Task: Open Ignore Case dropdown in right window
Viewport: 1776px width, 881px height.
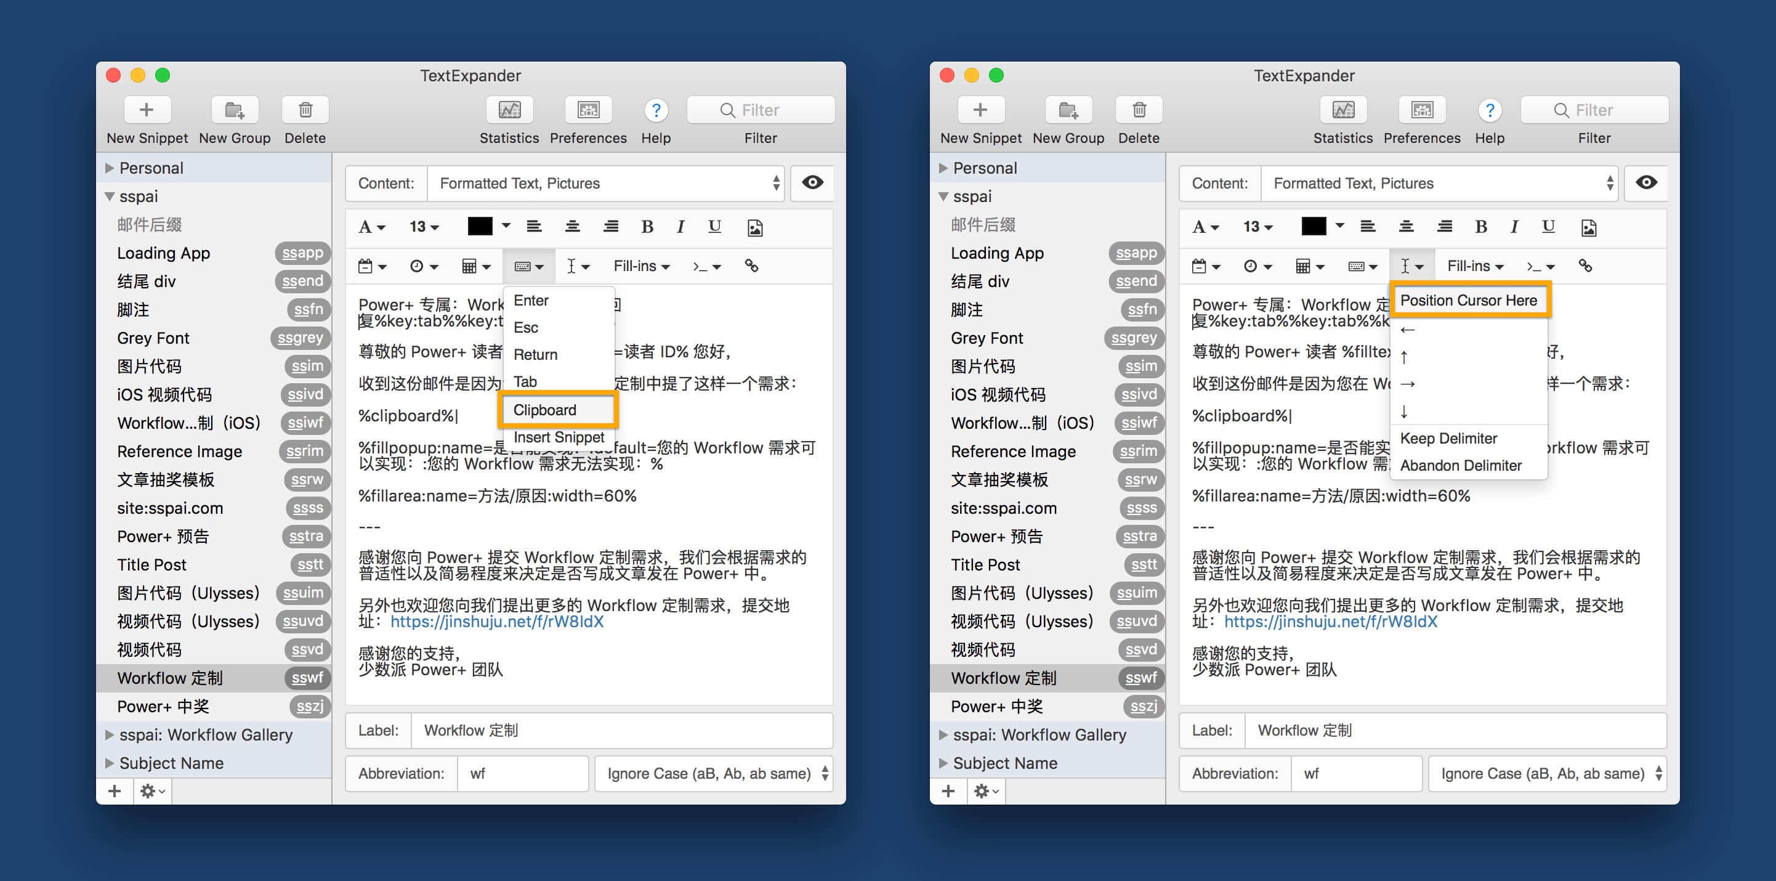Action: (1548, 773)
